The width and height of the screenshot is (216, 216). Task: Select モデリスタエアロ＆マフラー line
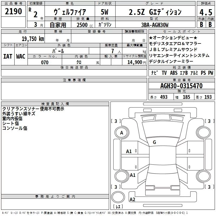(x=175, y=44)
